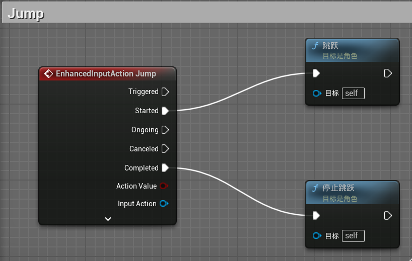Click the function icon on the 跳跃 node
This screenshot has height=261, width=412.
tap(315, 46)
